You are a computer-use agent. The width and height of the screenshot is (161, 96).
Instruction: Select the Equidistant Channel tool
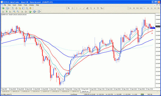pyautogui.click(x=87, y=8)
